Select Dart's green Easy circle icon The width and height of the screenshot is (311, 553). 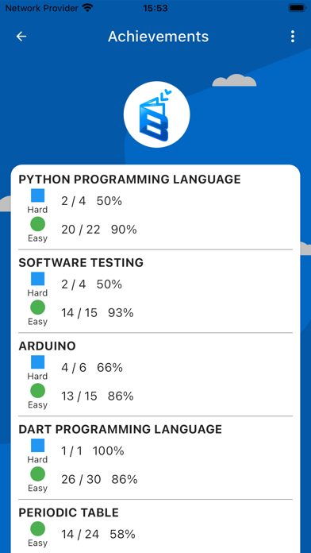tap(38, 474)
